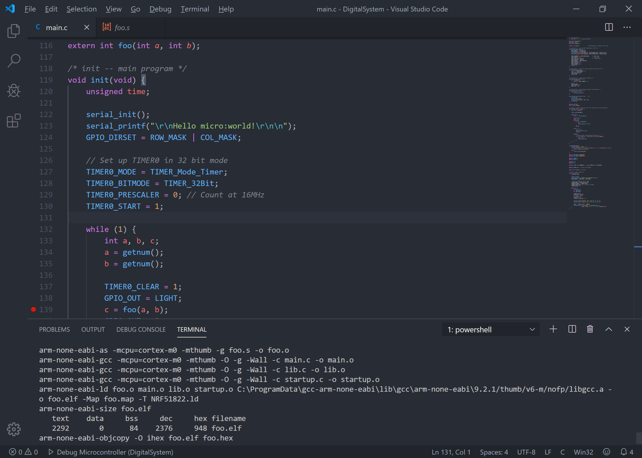Maximize the panel with up chevron

[609, 329]
